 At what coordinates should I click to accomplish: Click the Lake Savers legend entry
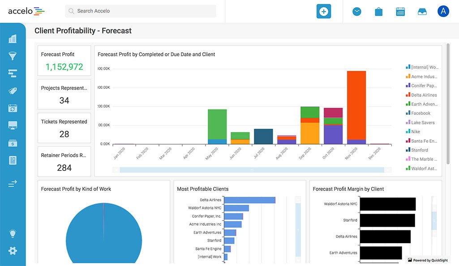pyautogui.click(x=420, y=122)
